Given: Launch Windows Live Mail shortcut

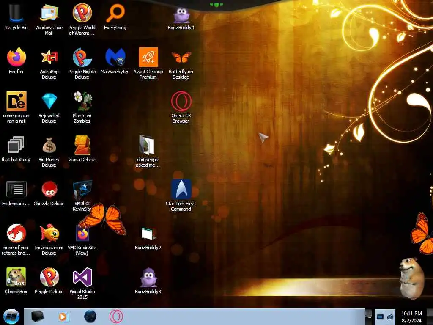Looking at the screenshot, I should [49, 19].
